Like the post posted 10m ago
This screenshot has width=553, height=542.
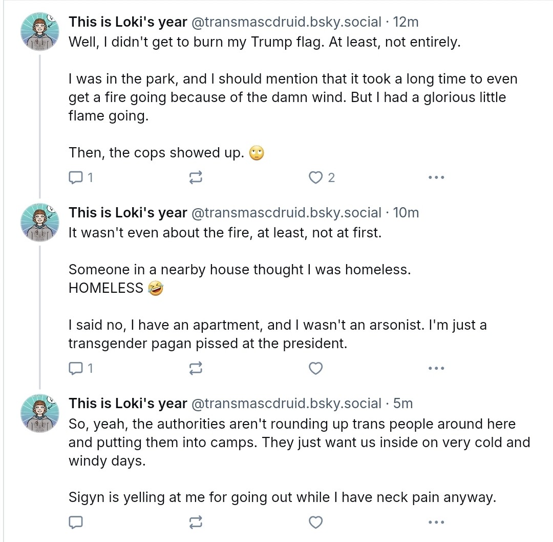tap(316, 368)
